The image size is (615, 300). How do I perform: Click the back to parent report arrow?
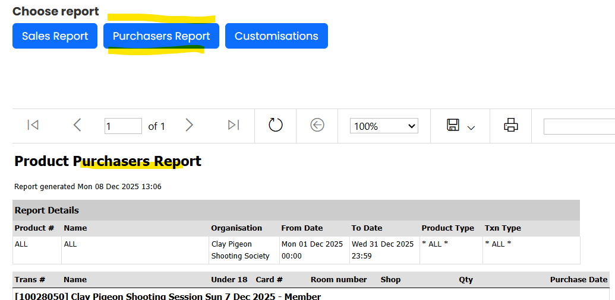pos(317,125)
